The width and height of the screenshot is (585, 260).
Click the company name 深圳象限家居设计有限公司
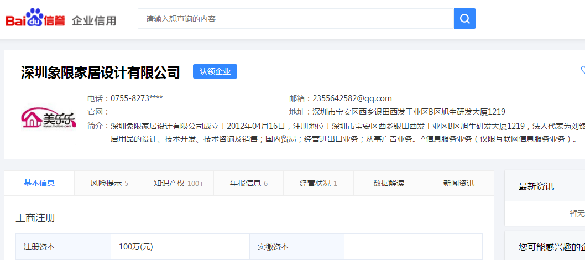click(101, 72)
